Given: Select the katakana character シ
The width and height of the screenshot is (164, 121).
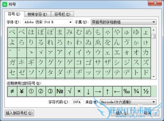Looking at the screenshot, I should click(117, 62).
